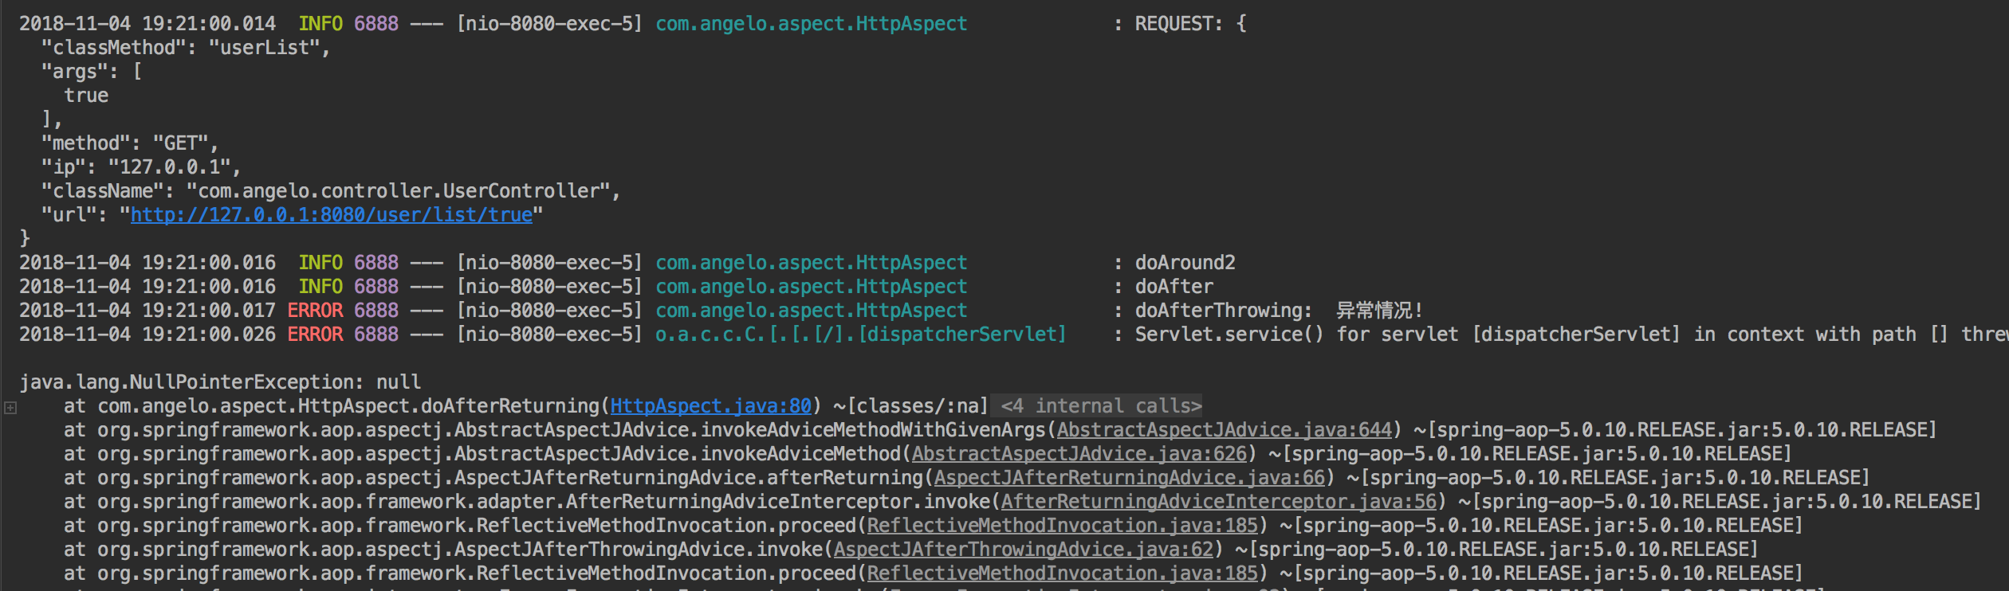2009x591 pixels.
Task: Click the 'true' value under args
Action: coord(86,96)
